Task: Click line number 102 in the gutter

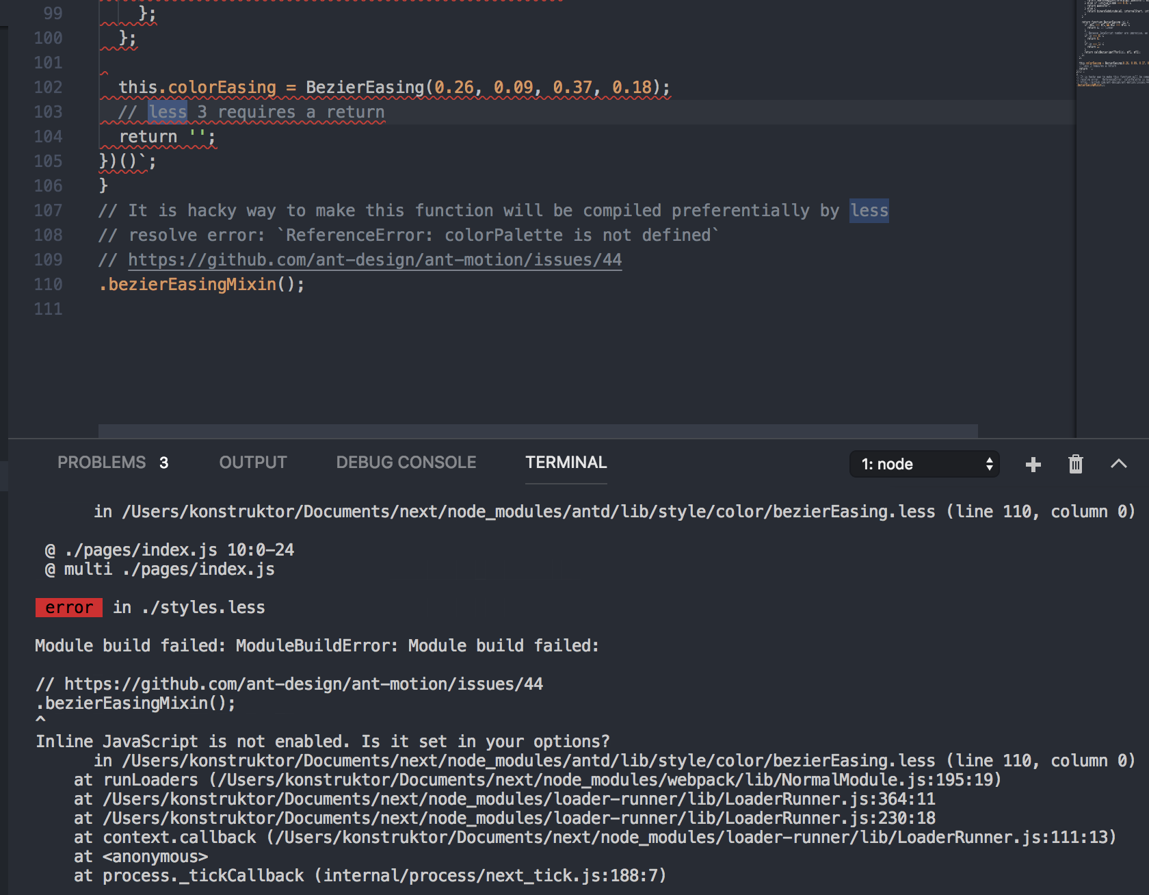Action: (48, 88)
